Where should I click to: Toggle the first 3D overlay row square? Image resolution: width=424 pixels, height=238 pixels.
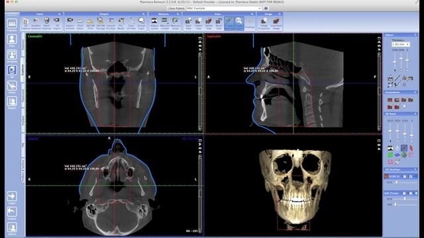point(405,177)
